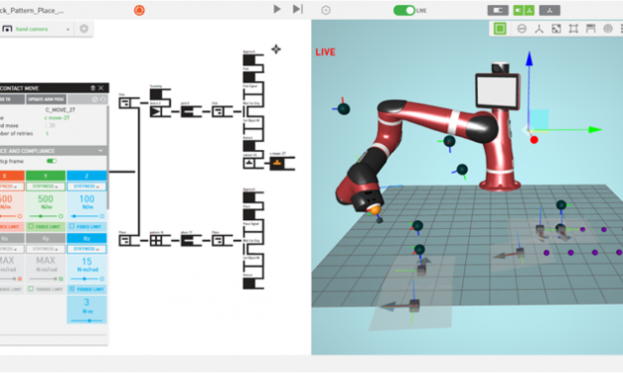Select the orange X axis header
This screenshot has height=373, width=623.
[x=12, y=176]
